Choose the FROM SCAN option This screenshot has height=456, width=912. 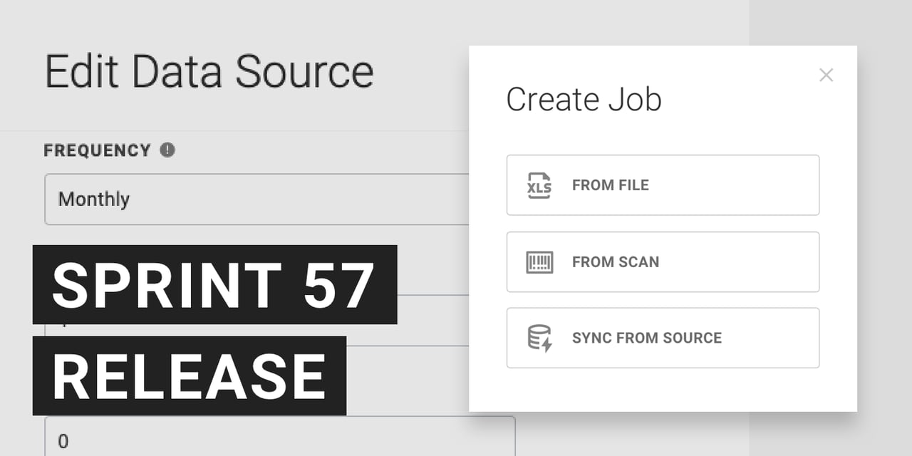(663, 262)
